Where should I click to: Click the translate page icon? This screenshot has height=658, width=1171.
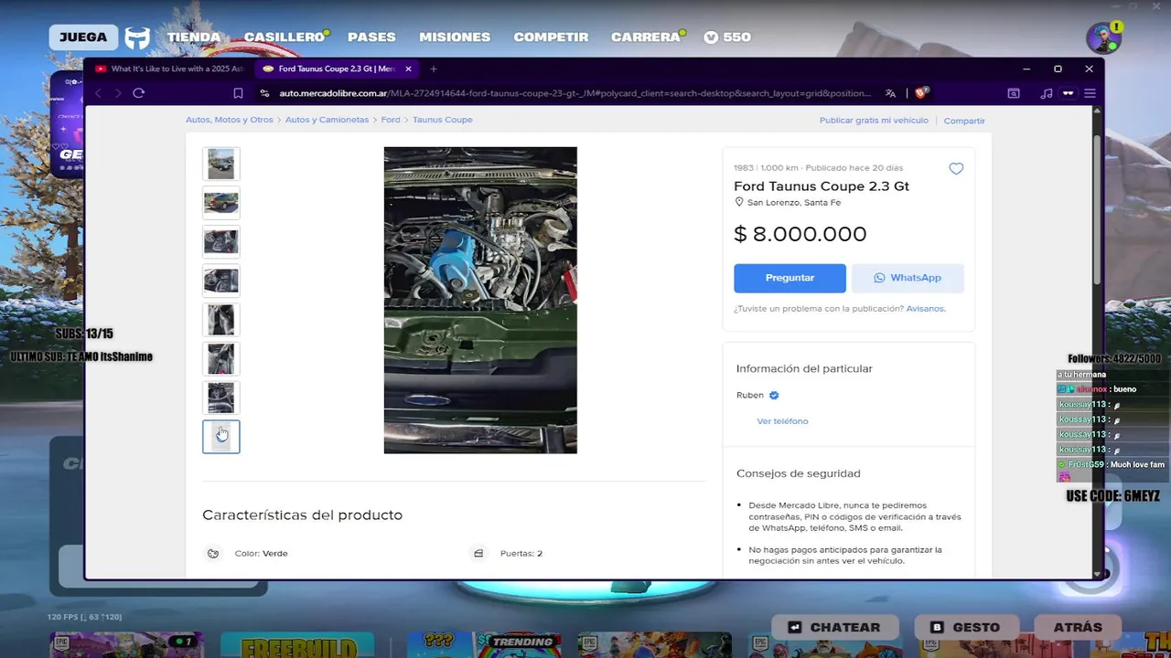pos(890,93)
